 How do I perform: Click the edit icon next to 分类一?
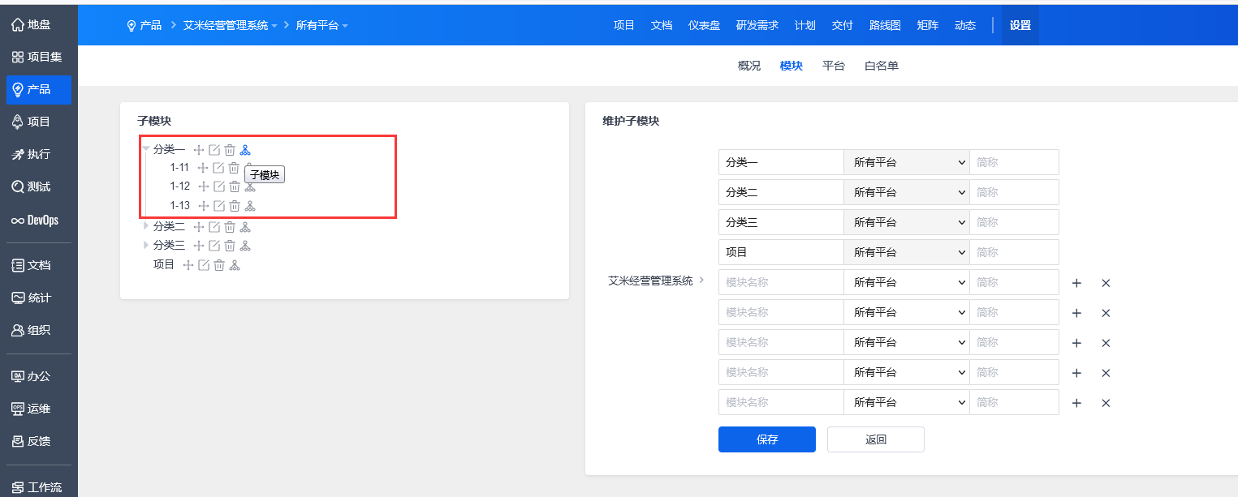pos(214,150)
